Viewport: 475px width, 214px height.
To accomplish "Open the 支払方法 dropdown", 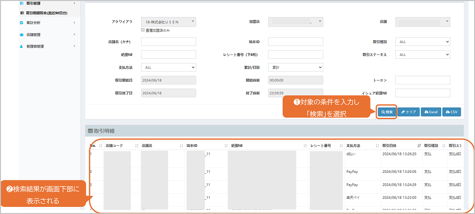I will [x=168, y=67].
